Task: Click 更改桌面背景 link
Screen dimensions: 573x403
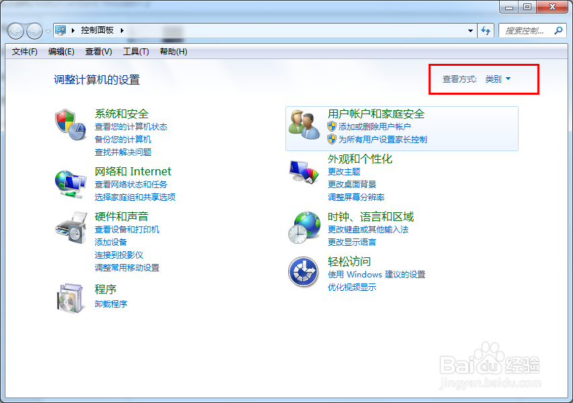Action: click(352, 185)
